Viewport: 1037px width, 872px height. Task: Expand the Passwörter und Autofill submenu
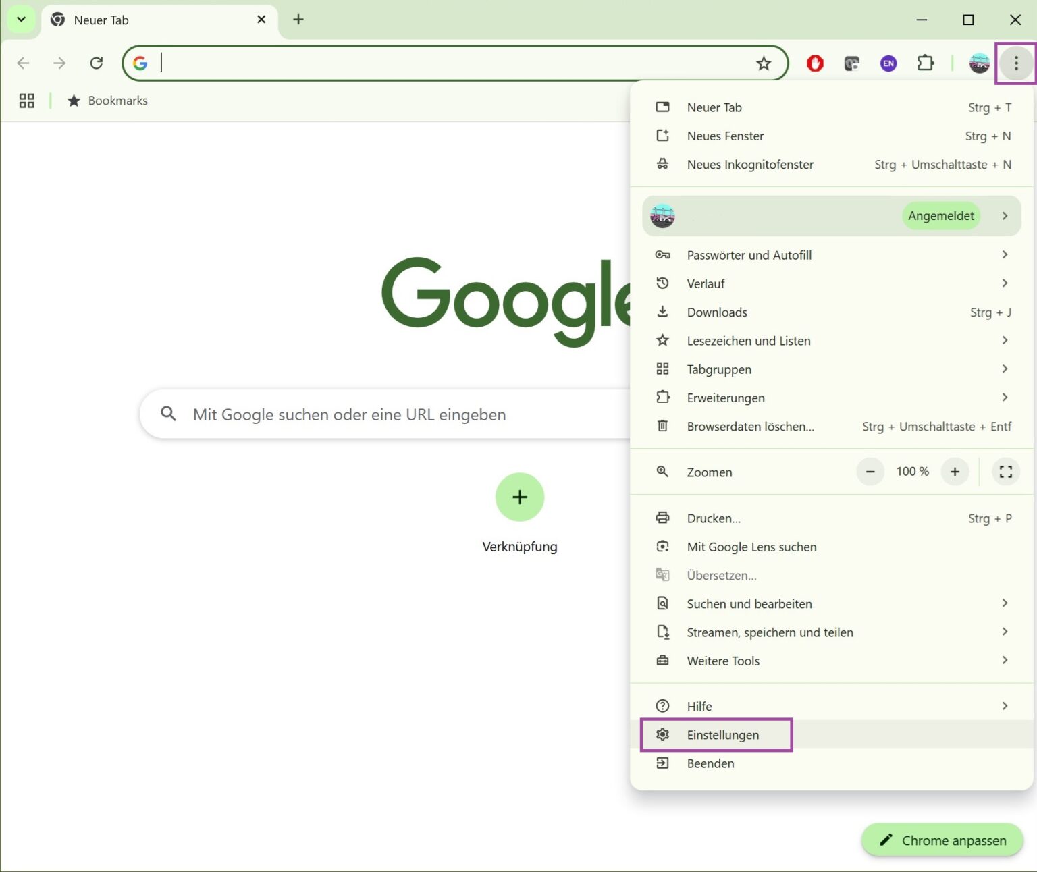pos(749,255)
